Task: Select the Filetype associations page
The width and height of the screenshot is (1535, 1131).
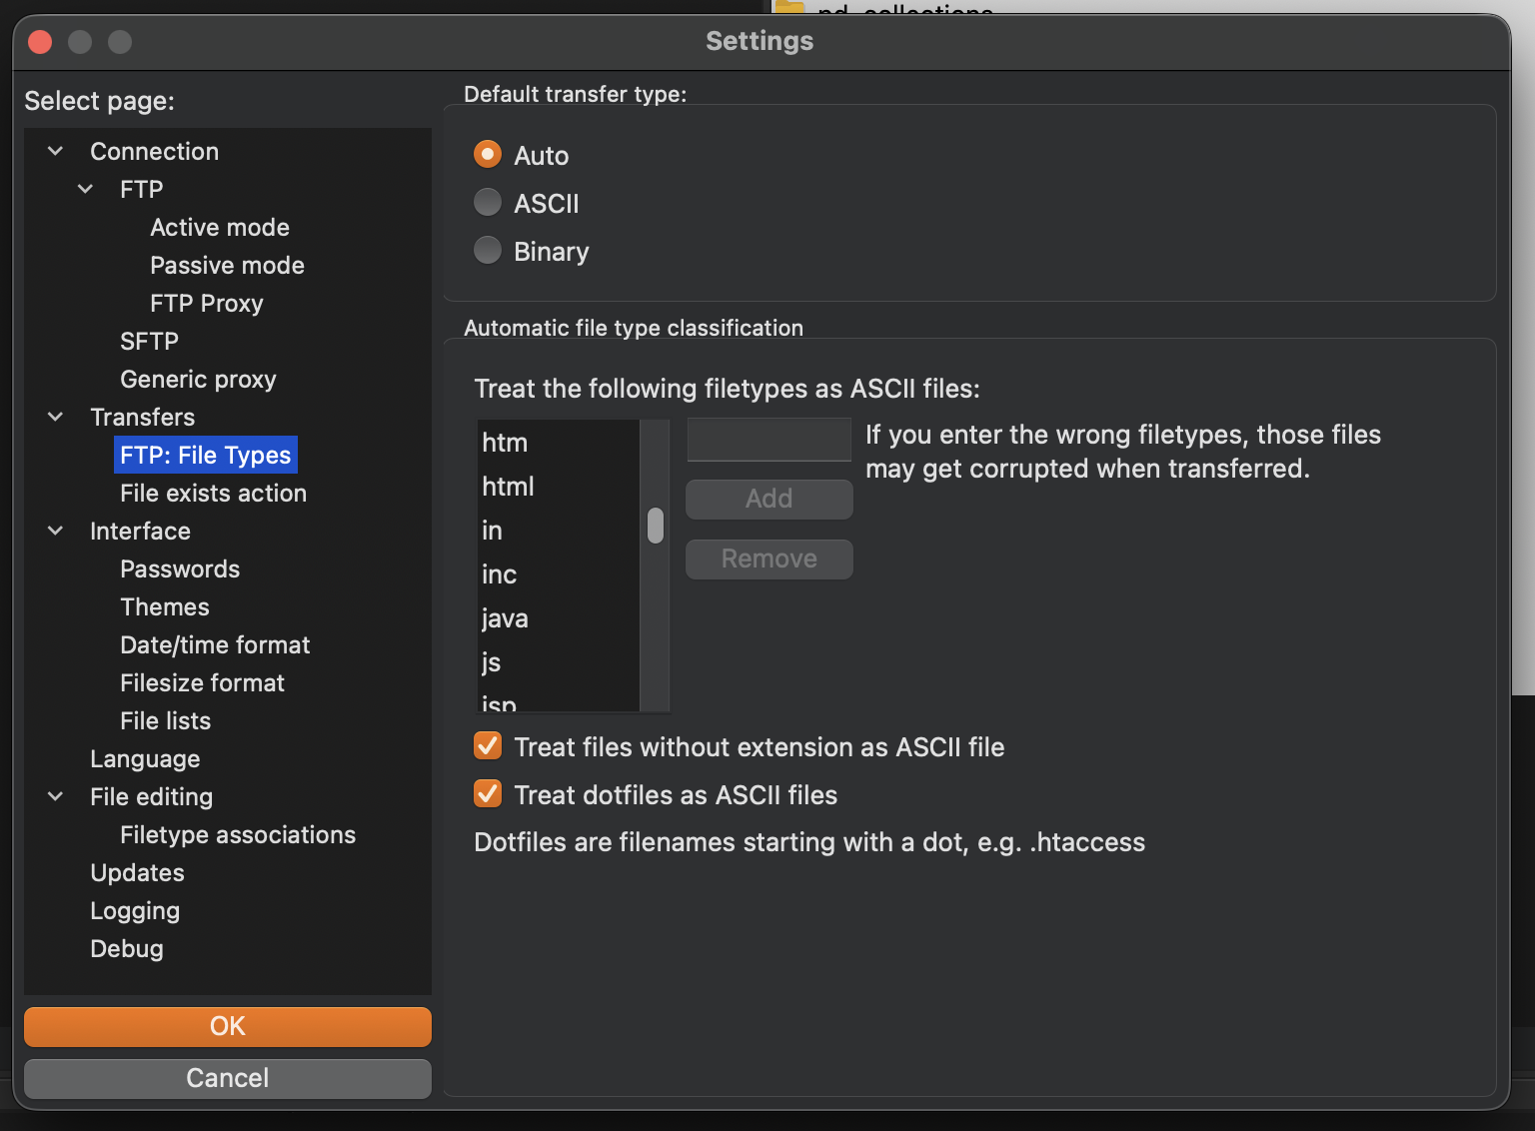Action: [x=238, y=834]
